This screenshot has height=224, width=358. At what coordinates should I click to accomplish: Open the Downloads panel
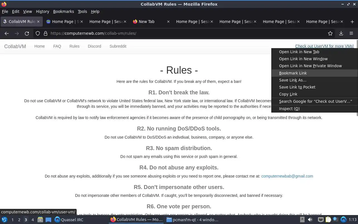tap(341, 33)
